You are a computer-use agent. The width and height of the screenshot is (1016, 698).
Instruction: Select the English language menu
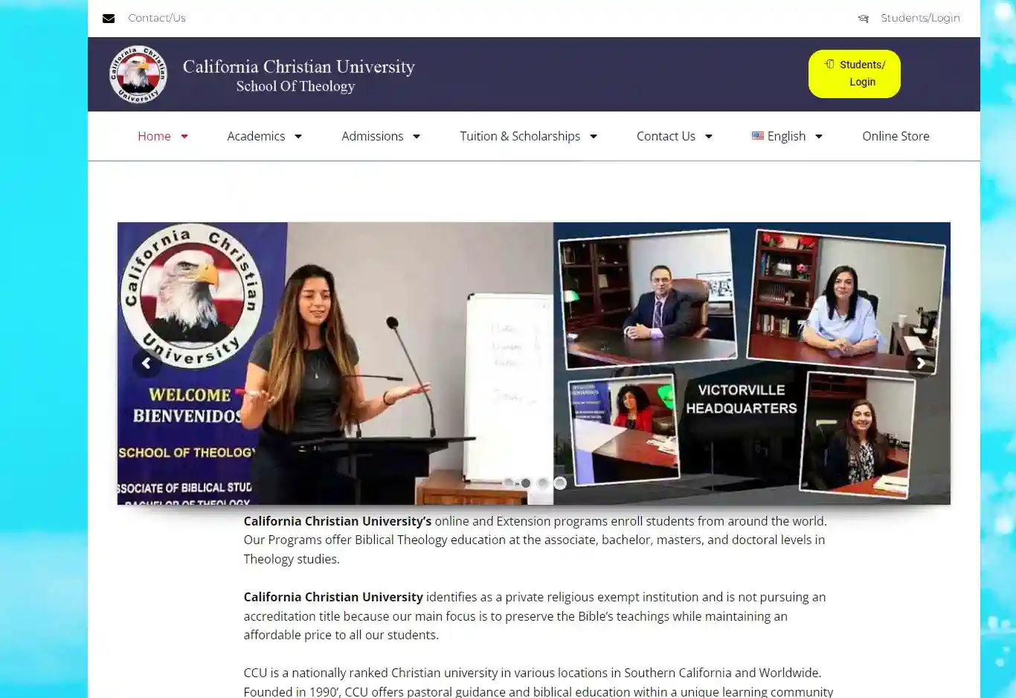coord(786,136)
